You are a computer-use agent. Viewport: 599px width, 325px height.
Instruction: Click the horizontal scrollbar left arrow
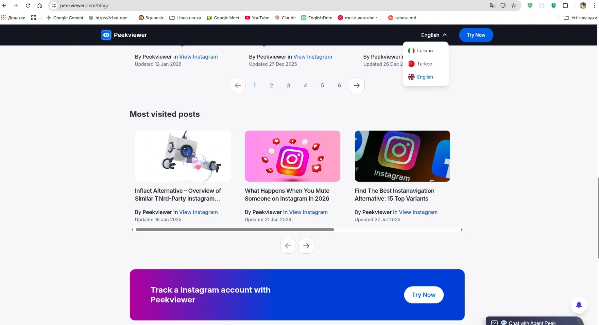132,230
